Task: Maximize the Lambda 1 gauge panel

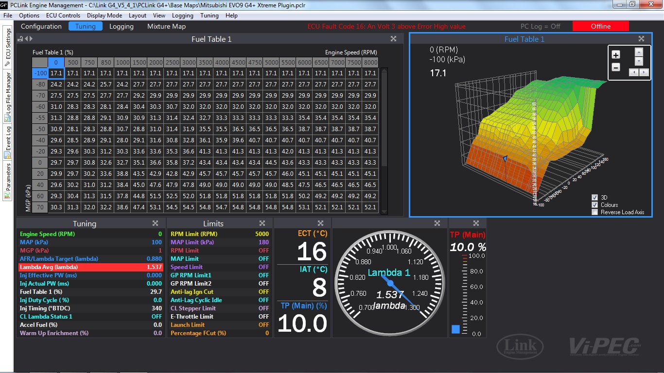Action: point(437,223)
